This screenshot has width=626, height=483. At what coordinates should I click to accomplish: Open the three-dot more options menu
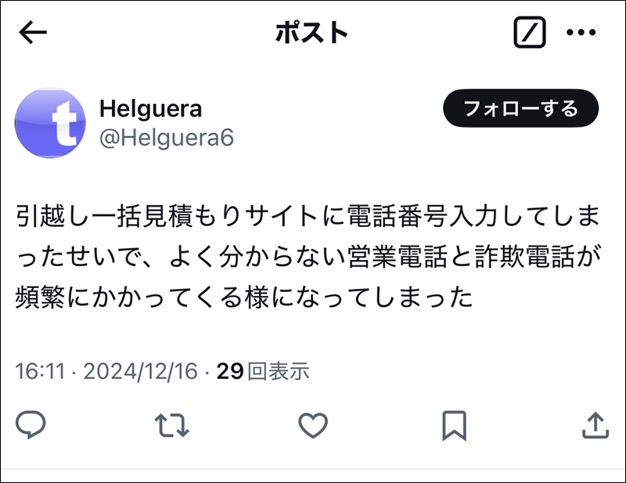tap(581, 32)
